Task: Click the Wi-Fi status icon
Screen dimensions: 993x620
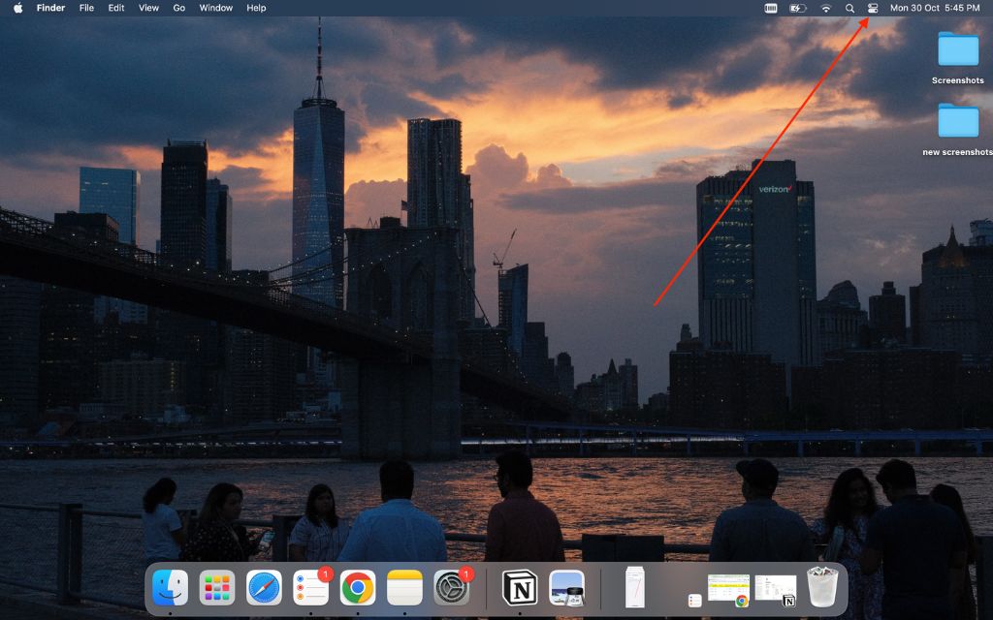Action: click(825, 8)
